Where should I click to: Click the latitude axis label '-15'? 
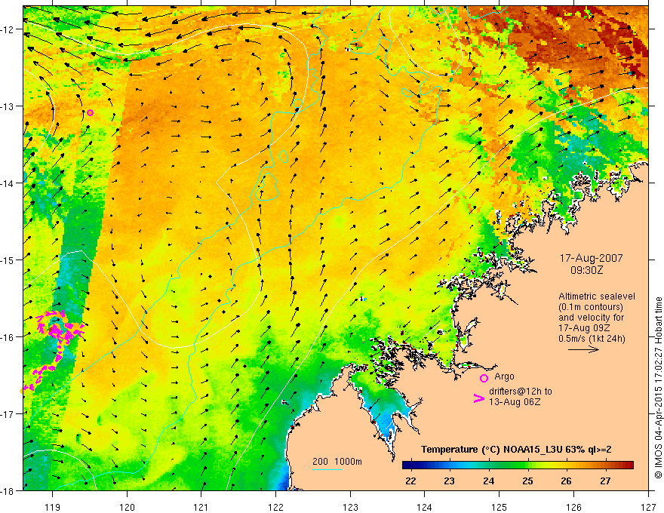click(x=7, y=260)
